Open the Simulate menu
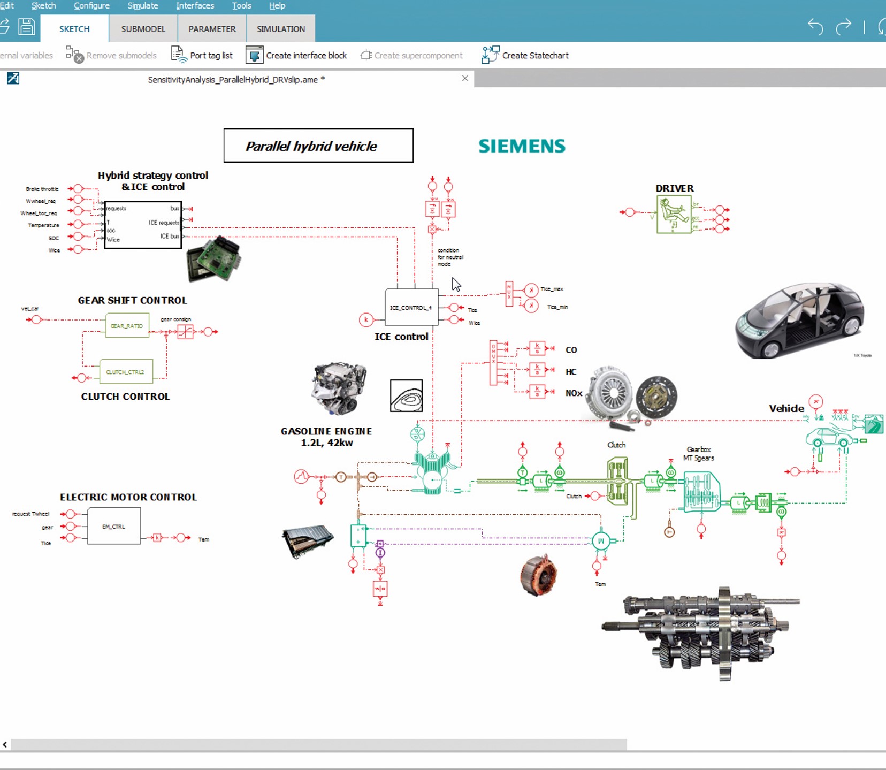Image resolution: width=886 pixels, height=770 pixels. [x=142, y=6]
